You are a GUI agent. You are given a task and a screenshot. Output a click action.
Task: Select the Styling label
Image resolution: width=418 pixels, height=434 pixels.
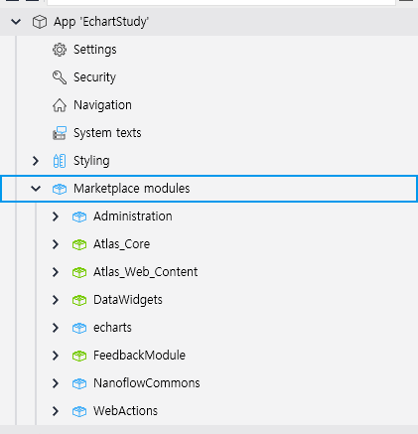click(x=91, y=161)
